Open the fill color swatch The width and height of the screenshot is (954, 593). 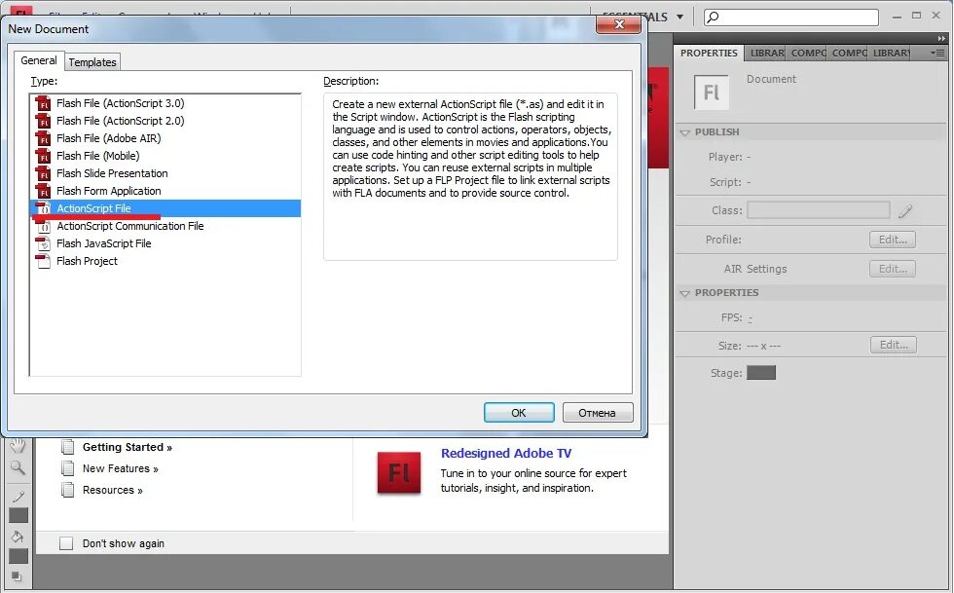pos(18,556)
